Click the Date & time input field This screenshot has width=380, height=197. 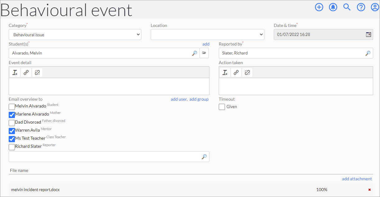coord(323,35)
